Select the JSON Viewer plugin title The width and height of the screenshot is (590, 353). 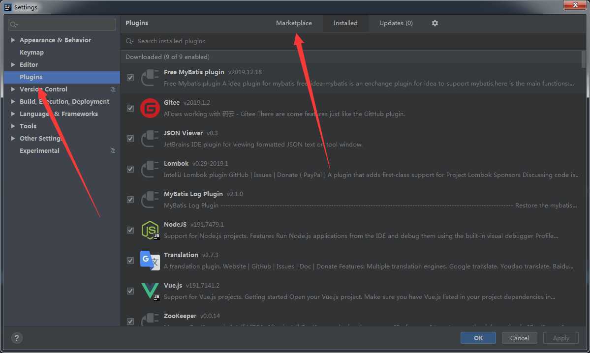183,133
